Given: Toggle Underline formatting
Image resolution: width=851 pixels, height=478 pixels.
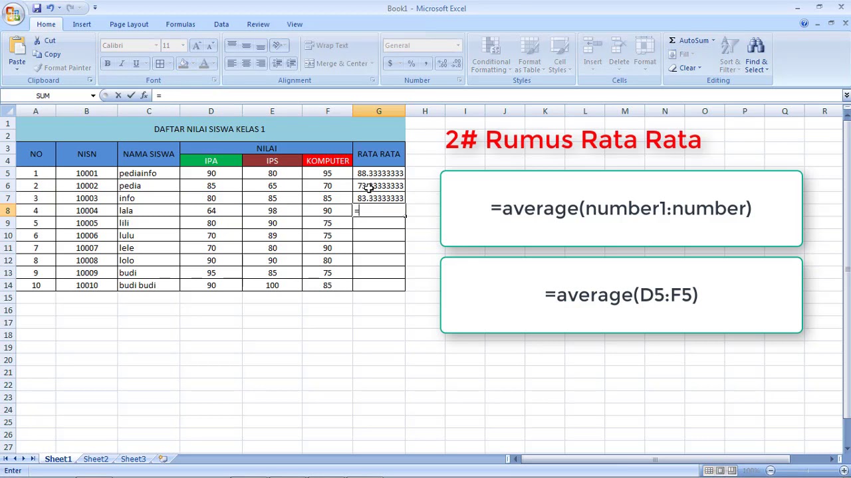Looking at the screenshot, I should 136,64.
